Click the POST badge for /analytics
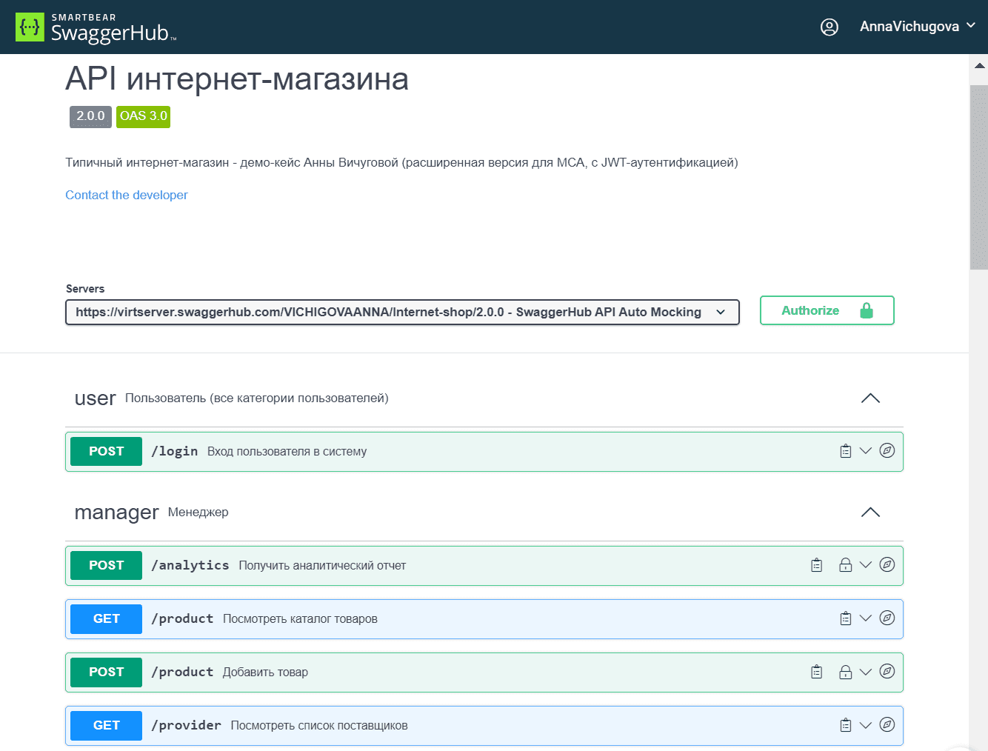Viewport: 988px width, 751px height. tap(106, 565)
